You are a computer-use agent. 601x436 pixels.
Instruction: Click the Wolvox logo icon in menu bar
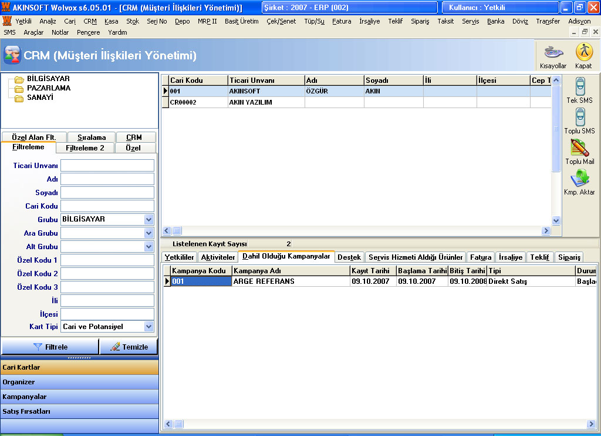click(x=7, y=21)
